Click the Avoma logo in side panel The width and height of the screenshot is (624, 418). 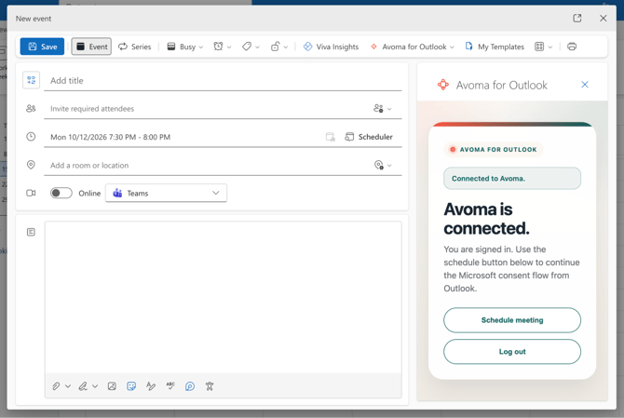click(x=443, y=85)
